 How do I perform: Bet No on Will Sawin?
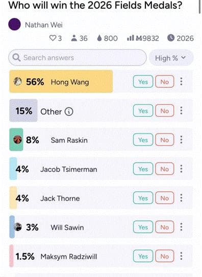164,227
